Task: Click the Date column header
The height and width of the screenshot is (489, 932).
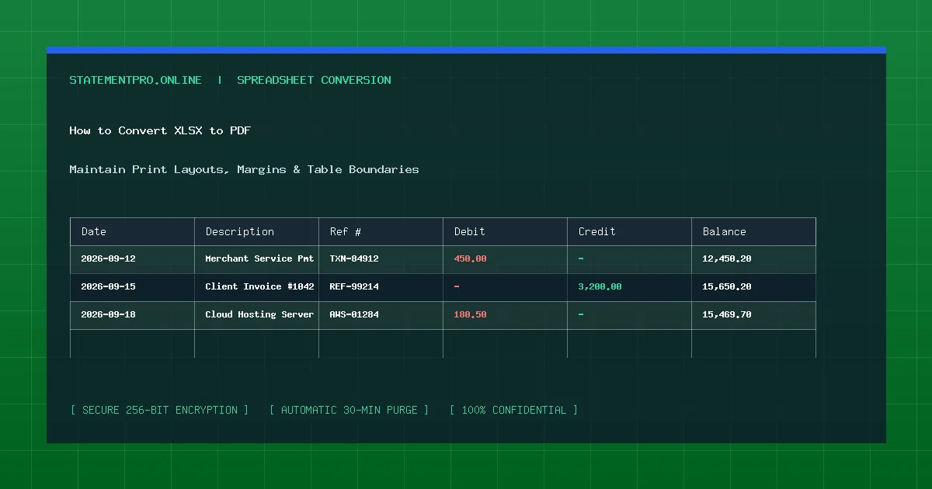Action: [132, 231]
